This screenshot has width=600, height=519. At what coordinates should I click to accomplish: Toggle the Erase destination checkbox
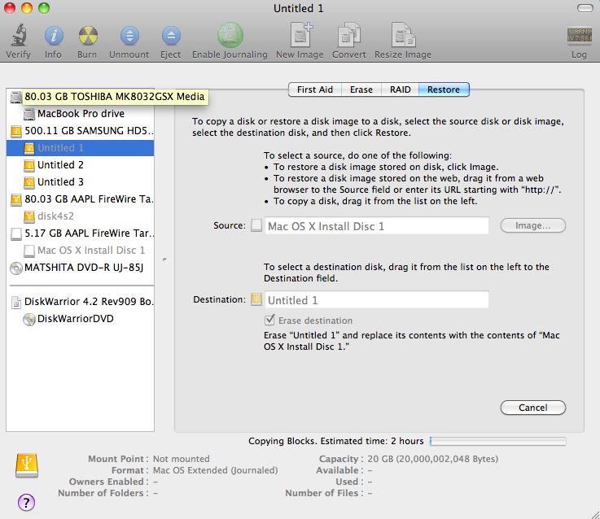pyautogui.click(x=269, y=320)
